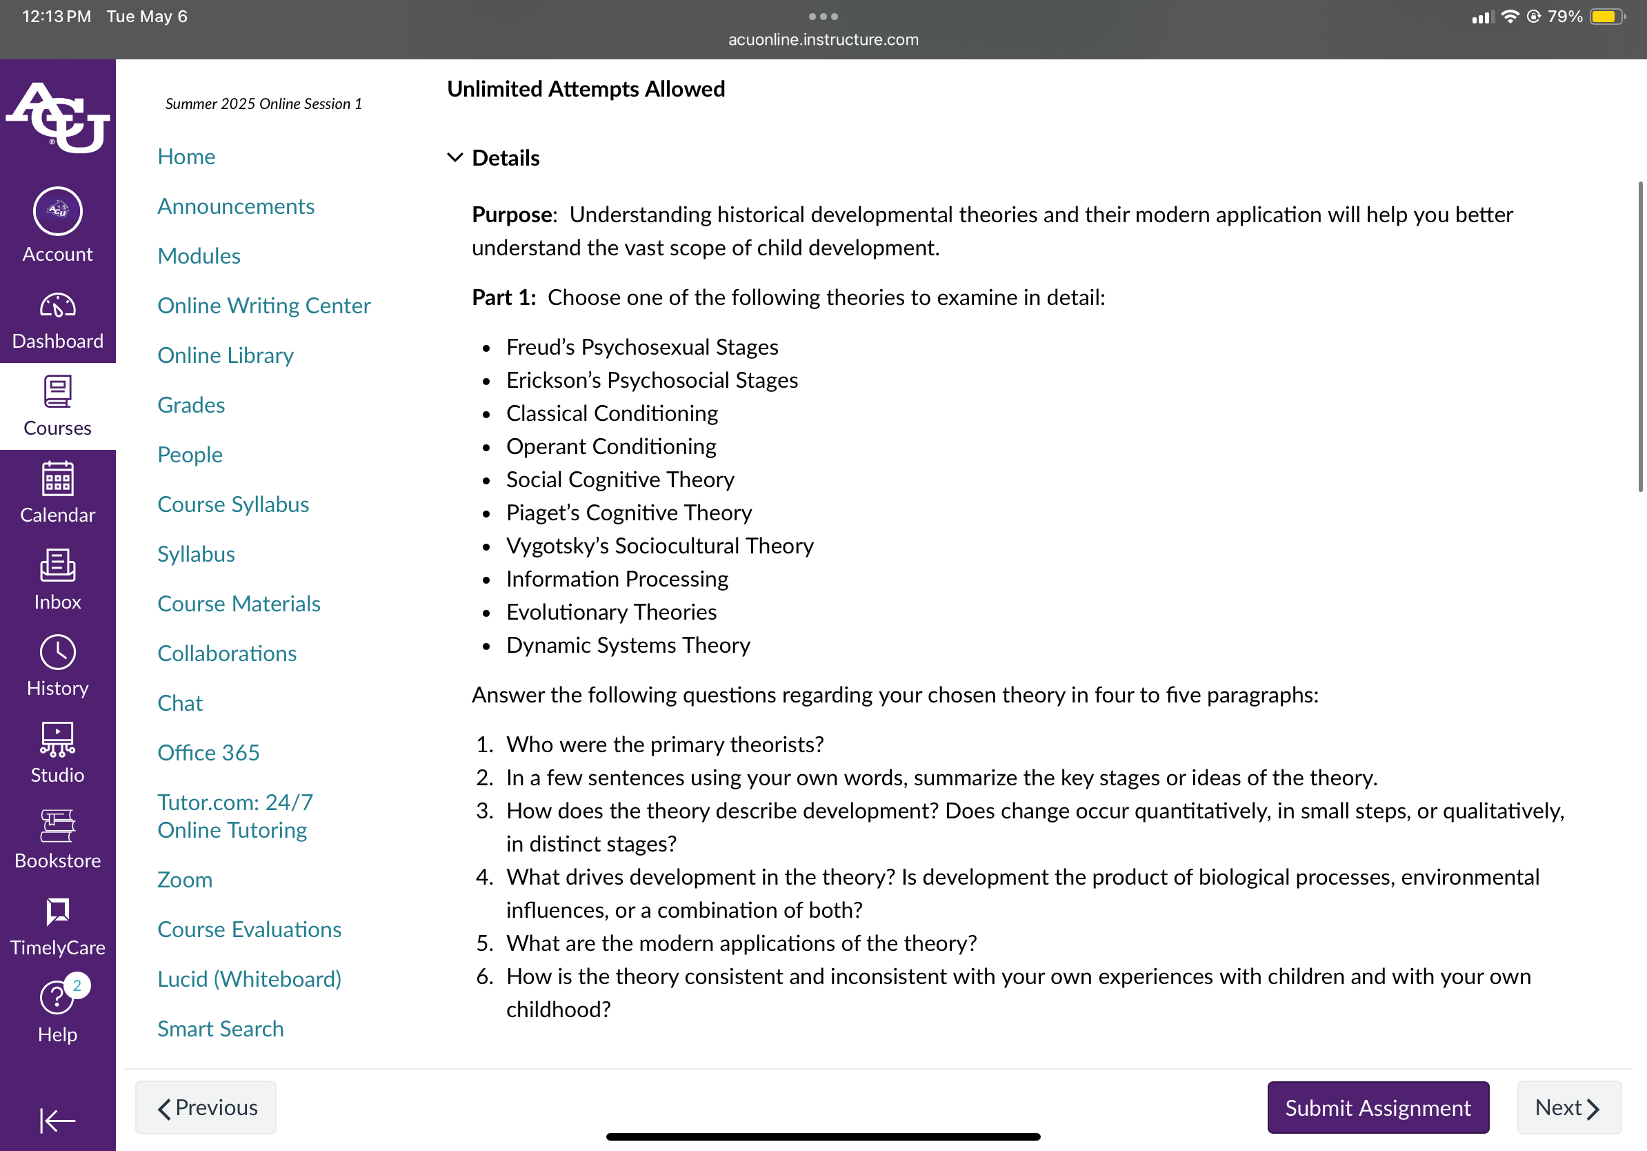The image size is (1647, 1151).
Task: Click the Submit Assignment button
Action: click(1377, 1108)
